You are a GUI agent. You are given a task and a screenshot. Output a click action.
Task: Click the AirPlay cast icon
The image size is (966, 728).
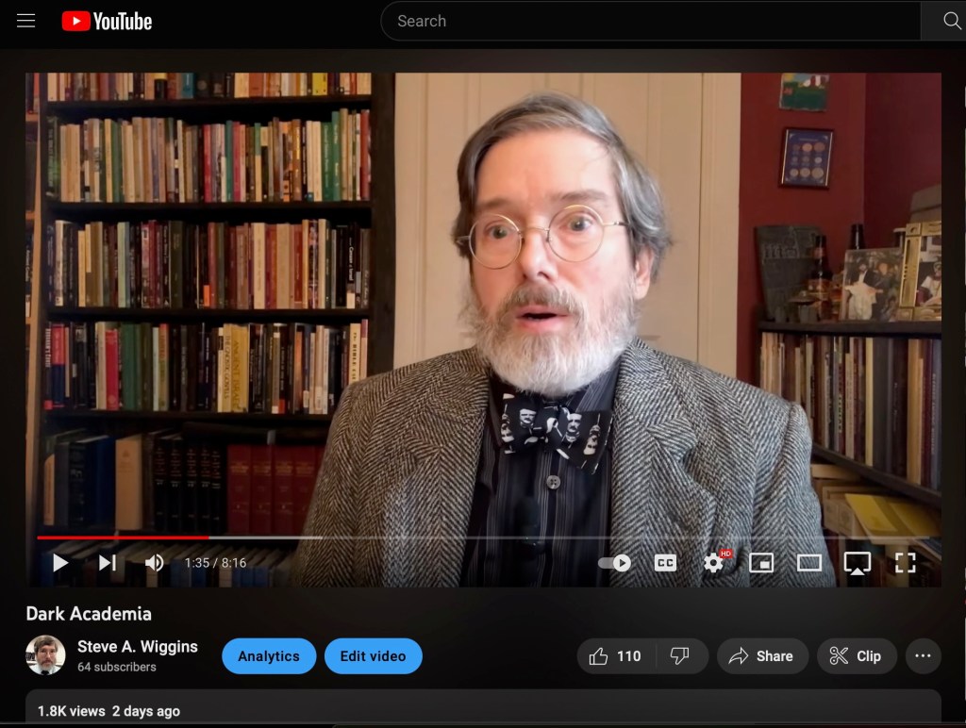(x=857, y=563)
